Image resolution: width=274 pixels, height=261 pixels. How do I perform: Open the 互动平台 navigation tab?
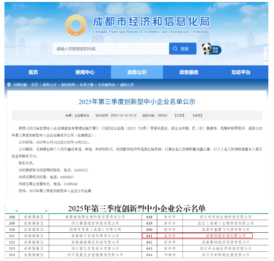click(x=241, y=72)
